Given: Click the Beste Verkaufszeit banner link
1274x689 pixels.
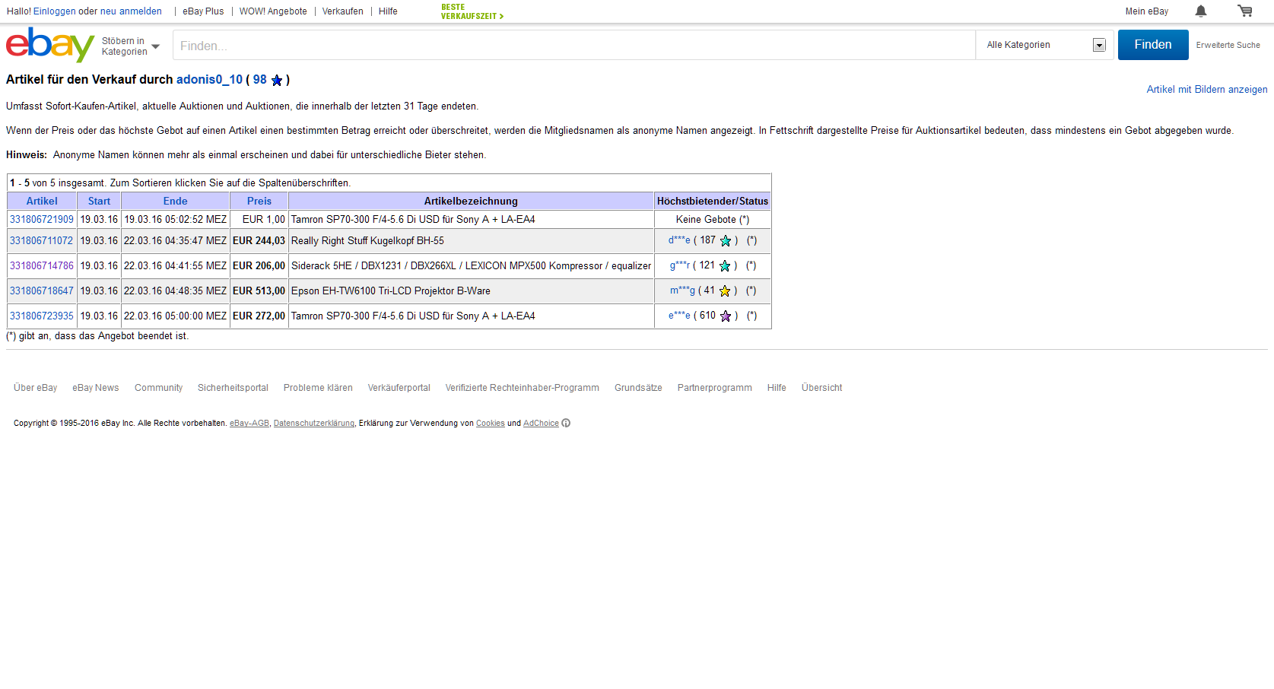Looking at the screenshot, I should 472,11.
